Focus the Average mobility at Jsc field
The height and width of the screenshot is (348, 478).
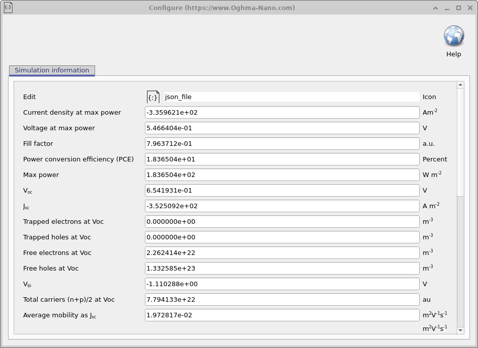coord(282,315)
